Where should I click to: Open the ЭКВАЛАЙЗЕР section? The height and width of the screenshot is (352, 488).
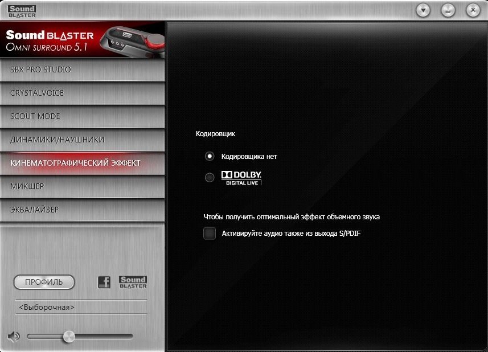click(x=82, y=210)
